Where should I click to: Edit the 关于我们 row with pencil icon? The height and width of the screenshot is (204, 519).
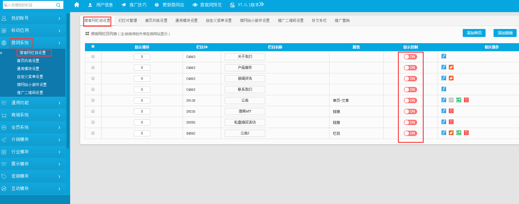(x=444, y=56)
